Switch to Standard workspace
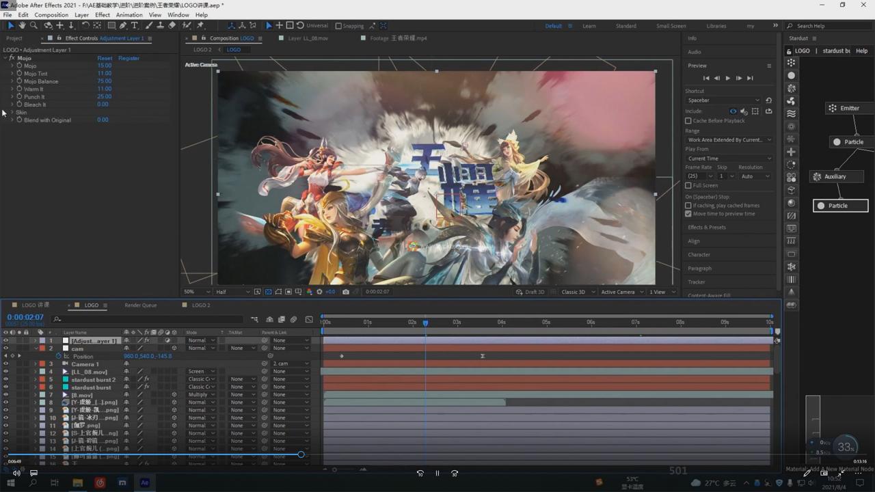875x492 pixels. (625, 26)
